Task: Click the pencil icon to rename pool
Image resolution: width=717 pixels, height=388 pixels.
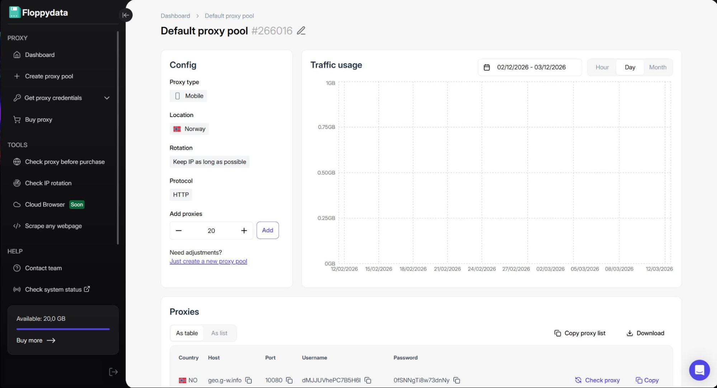Action: point(301,31)
